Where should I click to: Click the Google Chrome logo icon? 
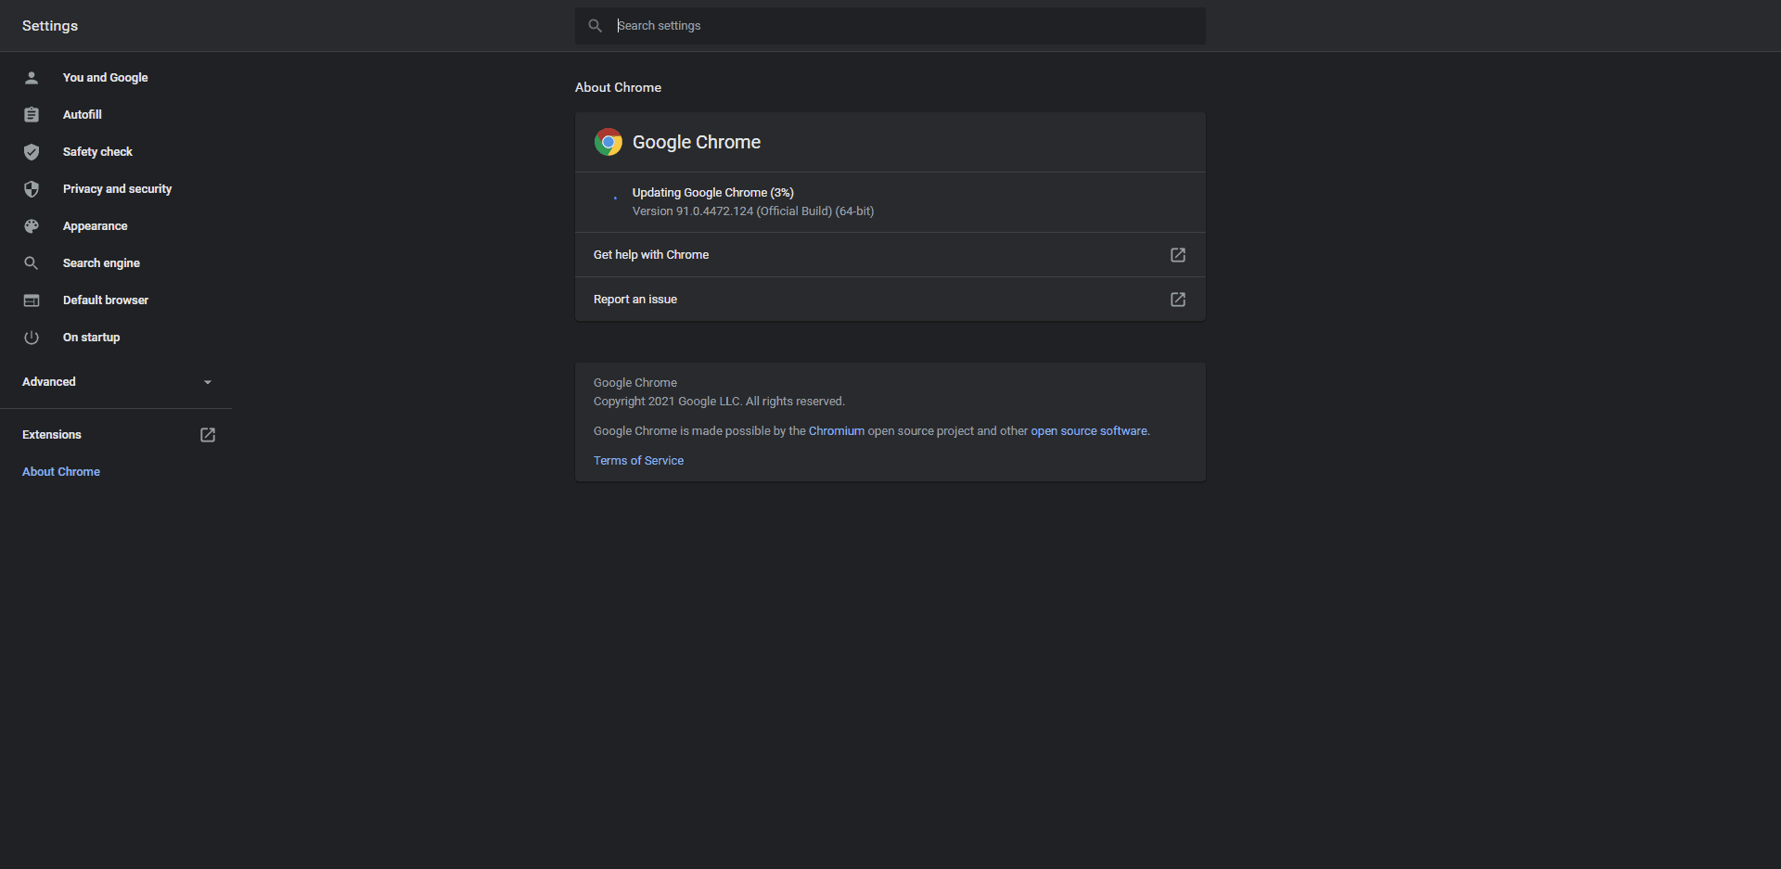point(609,142)
